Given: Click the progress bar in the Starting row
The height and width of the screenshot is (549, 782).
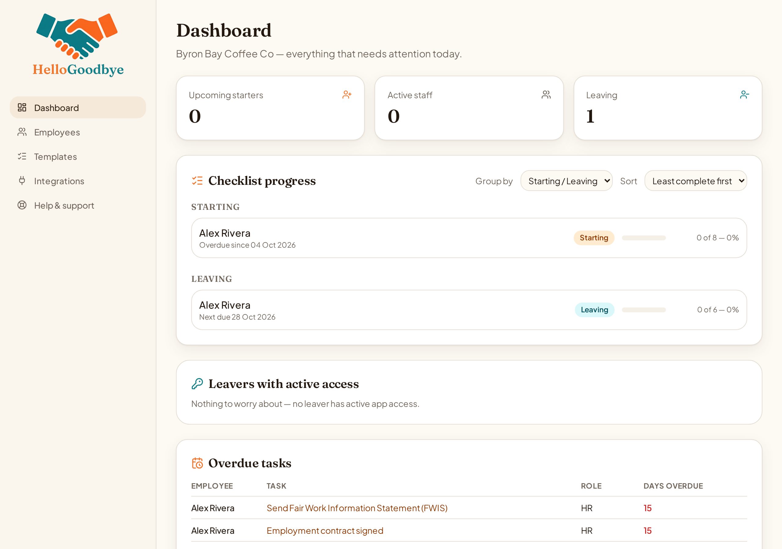Looking at the screenshot, I should point(644,238).
